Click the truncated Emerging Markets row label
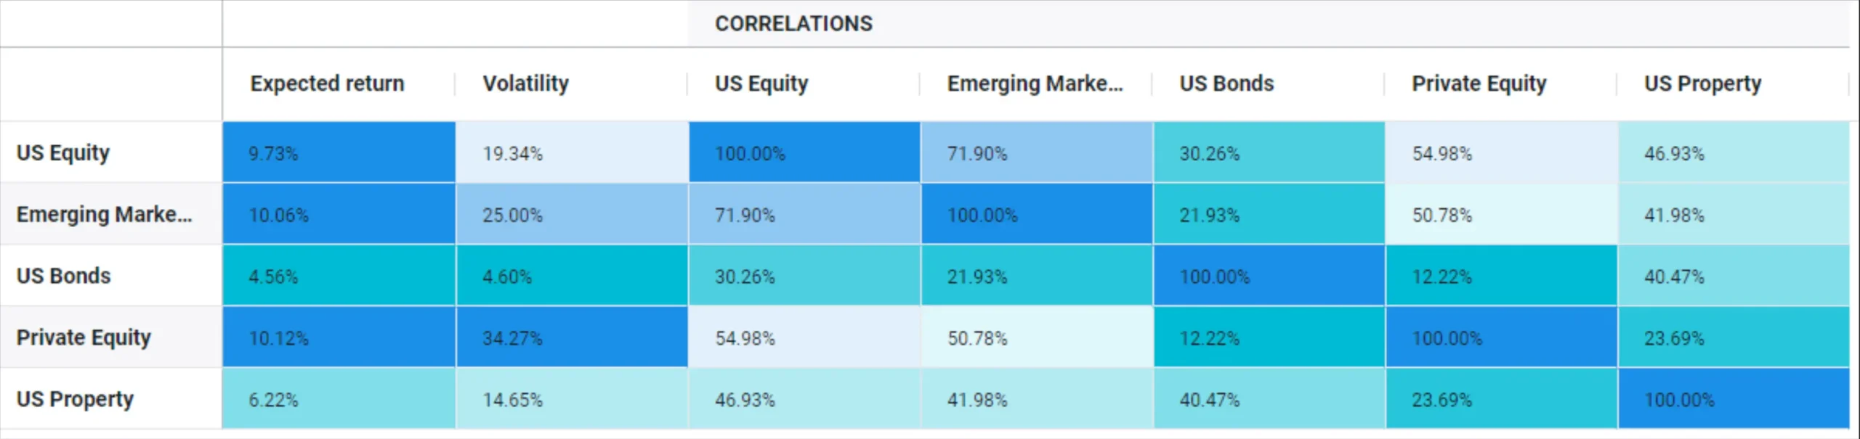Image resolution: width=1860 pixels, height=439 pixels. (104, 215)
